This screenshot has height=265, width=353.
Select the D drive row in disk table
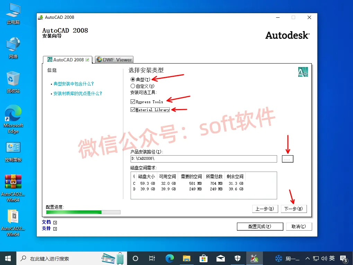click(x=188, y=189)
